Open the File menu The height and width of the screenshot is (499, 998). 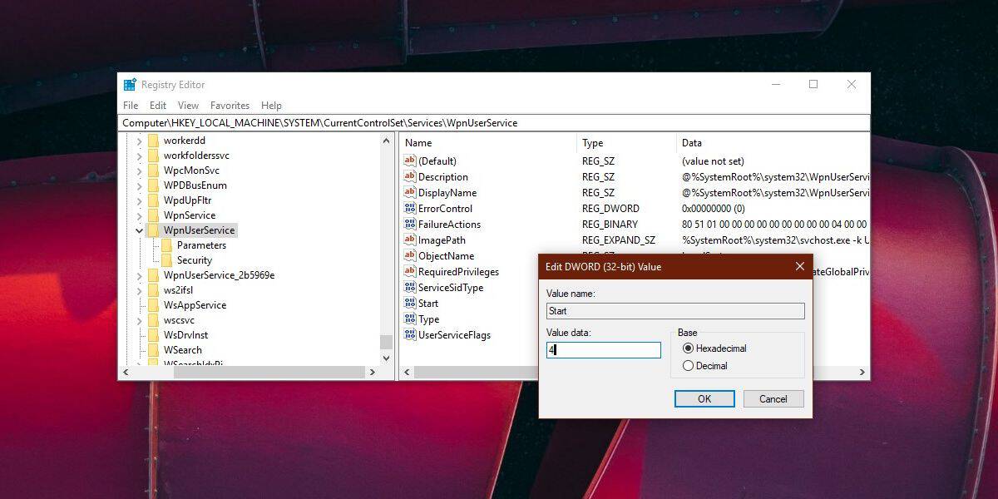pos(131,106)
